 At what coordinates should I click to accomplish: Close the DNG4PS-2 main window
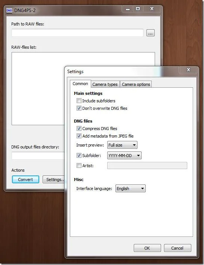pyautogui.click(x=152, y=9)
